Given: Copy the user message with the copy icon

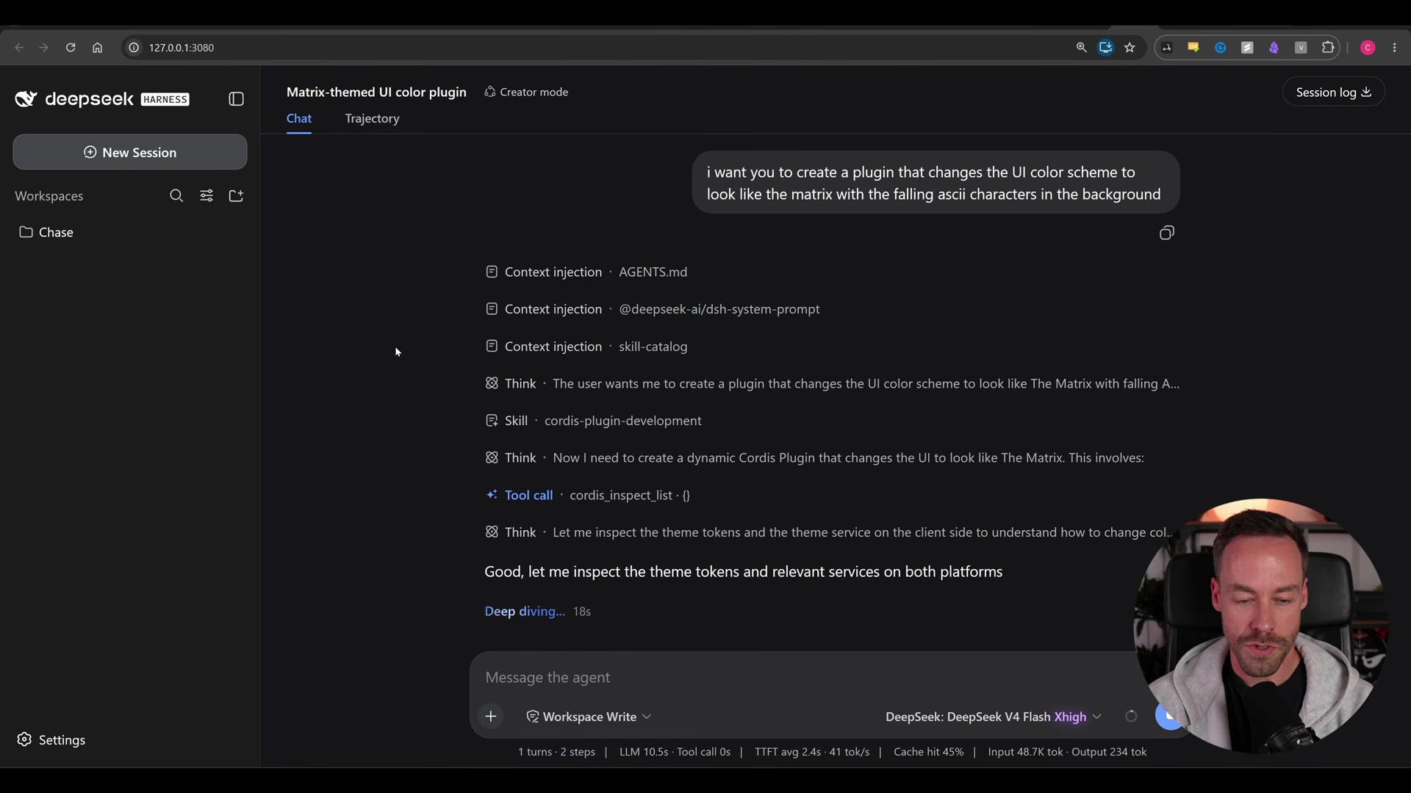Looking at the screenshot, I should click(x=1166, y=233).
